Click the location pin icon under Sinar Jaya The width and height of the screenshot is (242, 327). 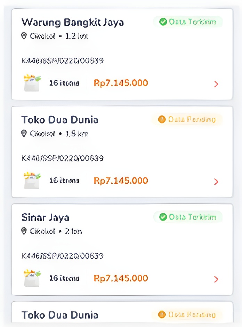(24, 231)
